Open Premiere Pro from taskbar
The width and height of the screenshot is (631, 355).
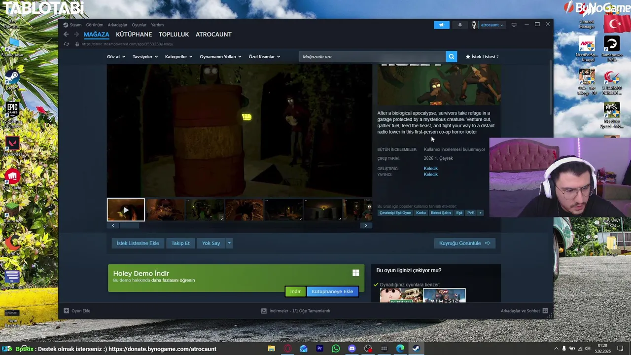coord(319,349)
